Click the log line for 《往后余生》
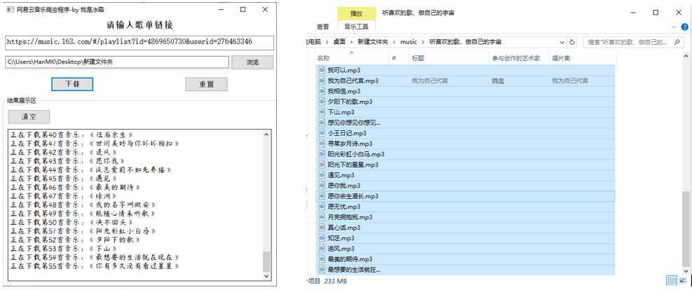 point(71,134)
